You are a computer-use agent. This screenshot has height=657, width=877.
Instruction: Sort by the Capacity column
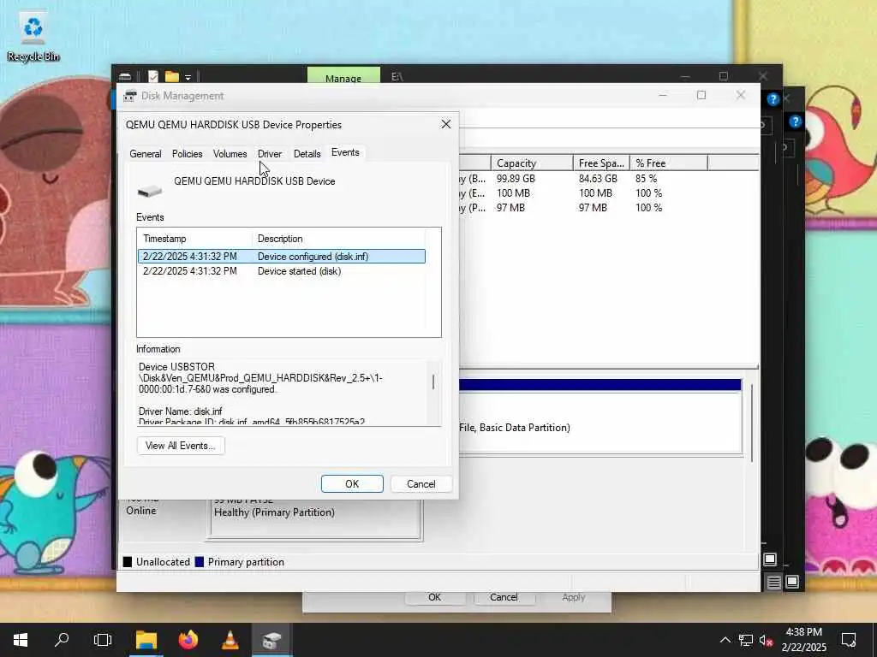(x=531, y=163)
